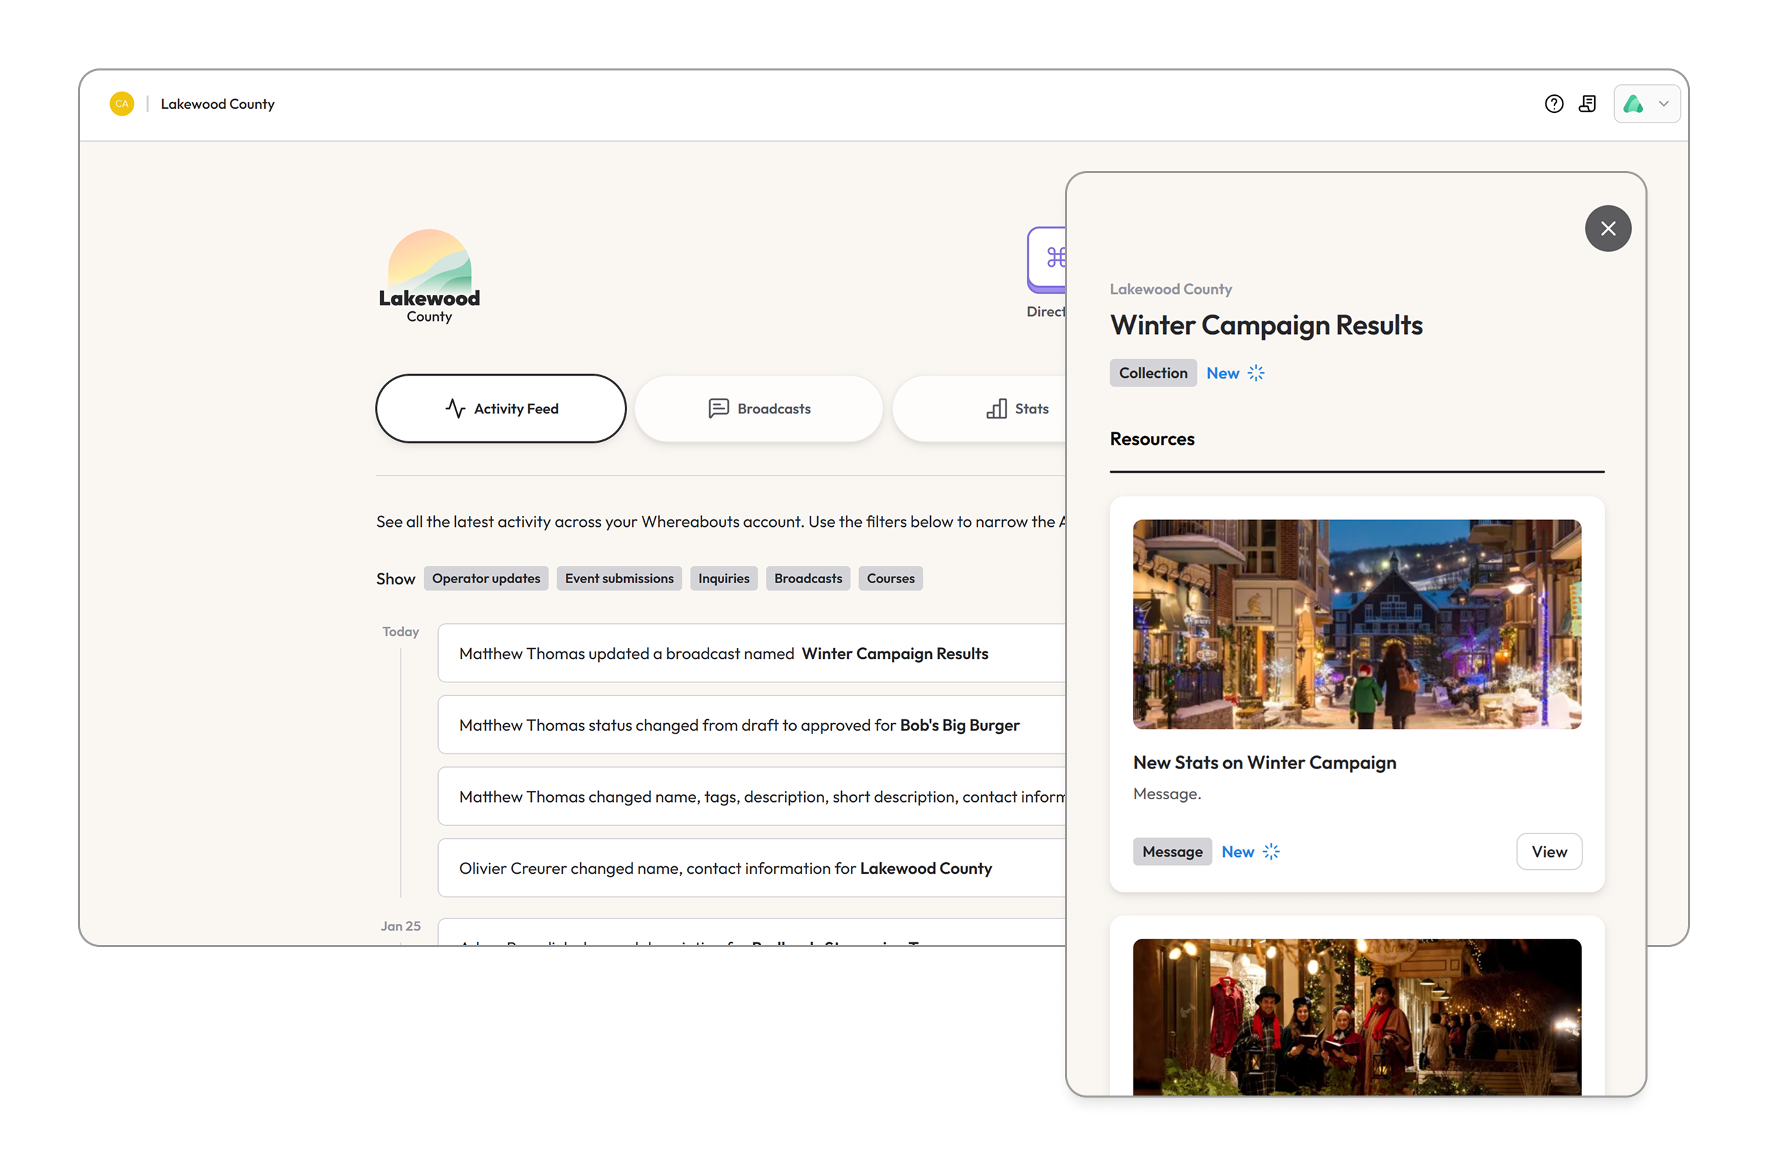Screen dimensions: 1768x1166
Task: Expand the account dropdown with green logo
Action: [x=1646, y=104]
